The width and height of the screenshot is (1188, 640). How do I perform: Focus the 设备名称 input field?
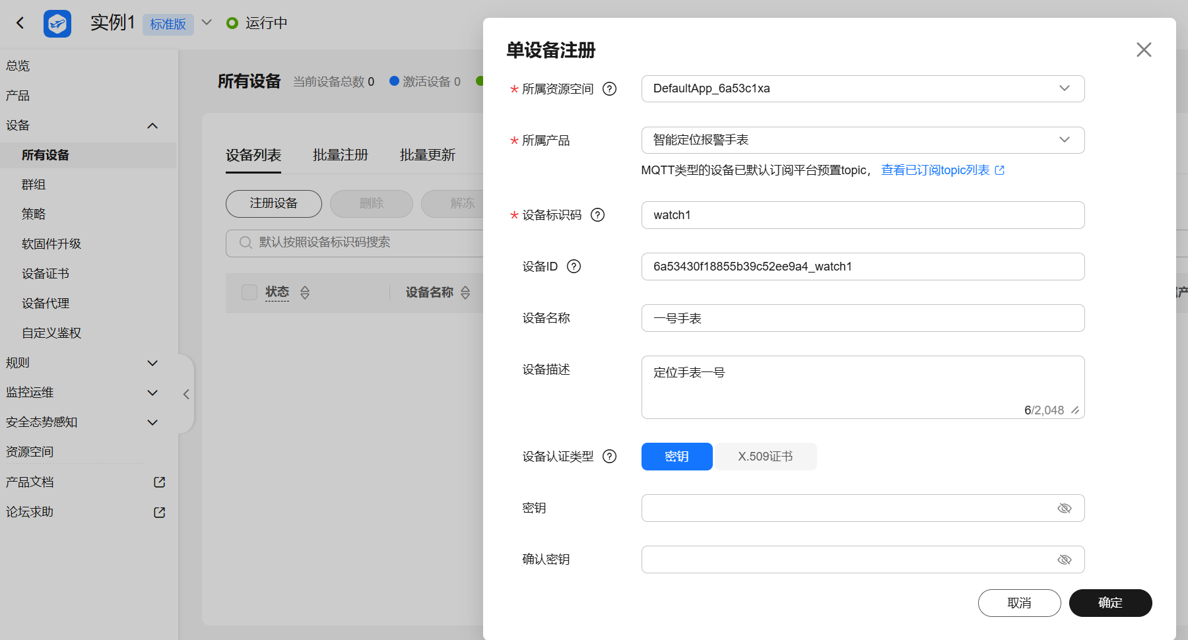click(863, 318)
